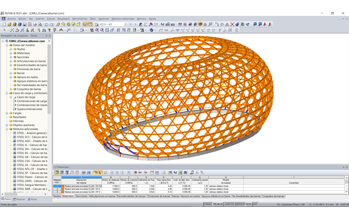Click the table scroll down arrow
349x218 pixels.
point(346,192)
